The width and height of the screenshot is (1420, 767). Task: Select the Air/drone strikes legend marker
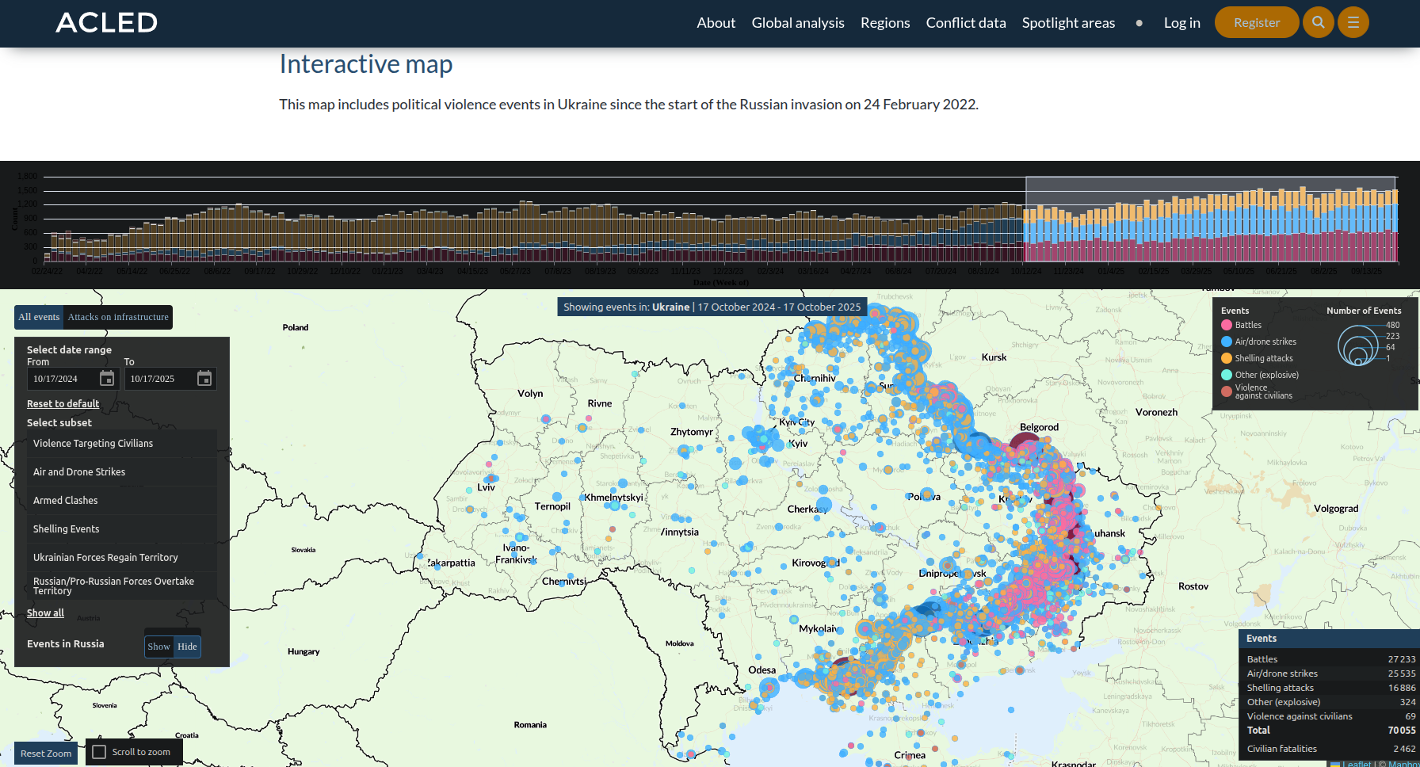click(x=1227, y=342)
